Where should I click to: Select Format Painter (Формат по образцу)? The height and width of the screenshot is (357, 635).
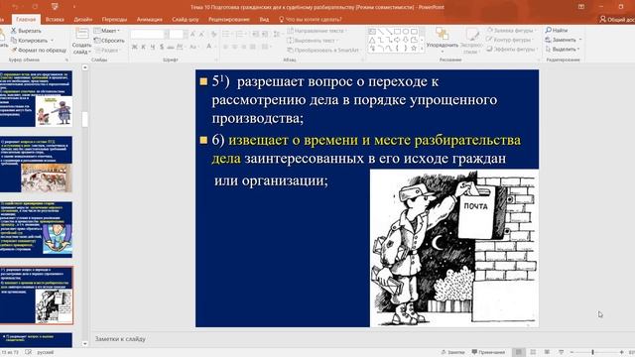point(39,51)
